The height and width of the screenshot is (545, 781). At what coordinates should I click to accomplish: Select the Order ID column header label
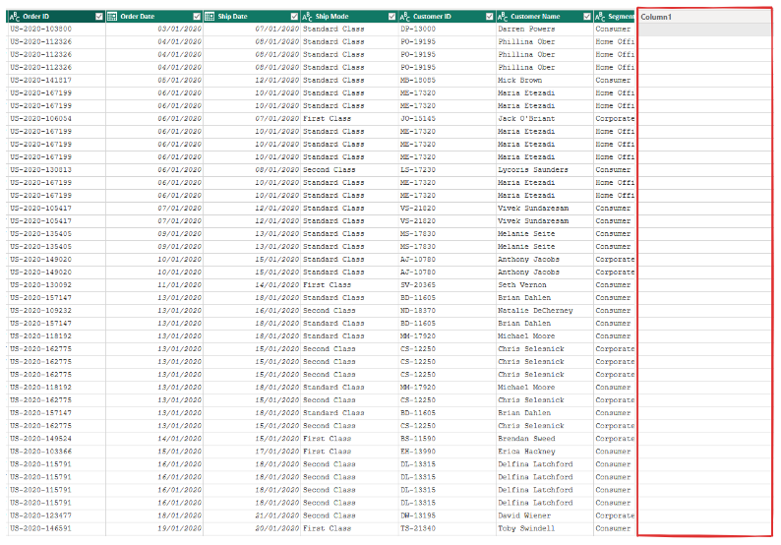click(35, 17)
